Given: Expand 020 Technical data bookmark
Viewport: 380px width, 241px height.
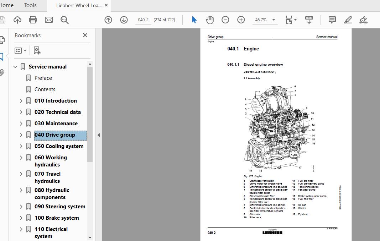Looking at the screenshot, I should pos(21,112).
